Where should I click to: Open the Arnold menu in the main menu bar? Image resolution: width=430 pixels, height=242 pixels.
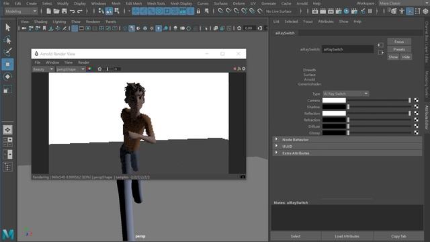302,3
